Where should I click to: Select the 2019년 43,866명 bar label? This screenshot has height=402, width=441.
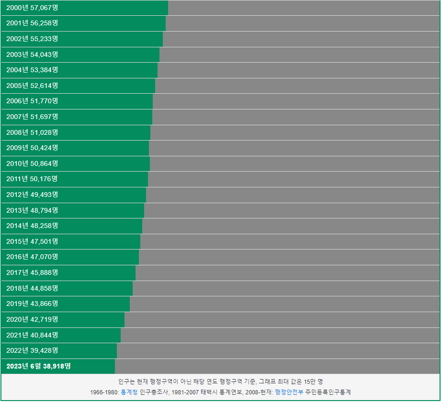click(x=32, y=304)
